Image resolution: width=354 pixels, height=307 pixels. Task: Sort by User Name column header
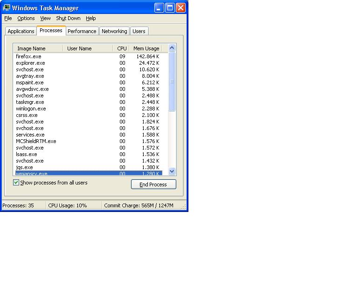pyautogui.click(x=88, y=48)
